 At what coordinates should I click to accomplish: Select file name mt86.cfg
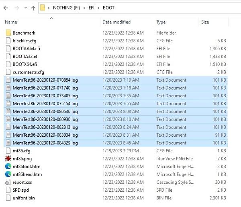tap(22, 151)
